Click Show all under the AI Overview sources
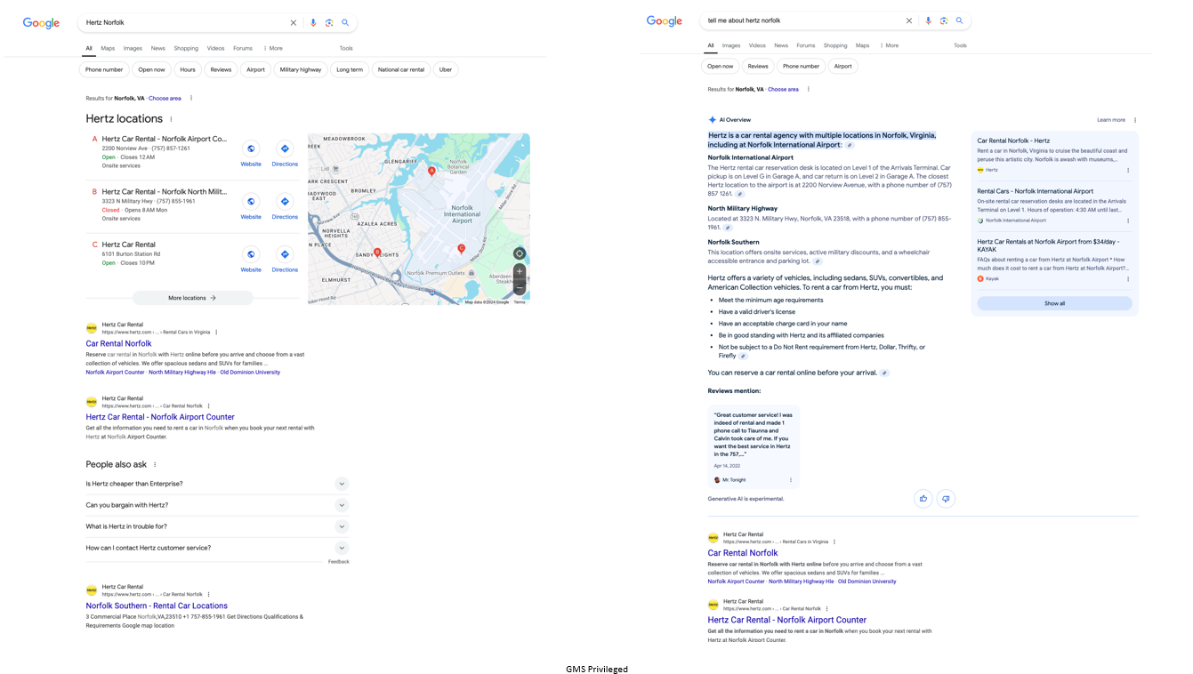The height and width of the screenshot is (674, 1193). tap(1054, 303)
